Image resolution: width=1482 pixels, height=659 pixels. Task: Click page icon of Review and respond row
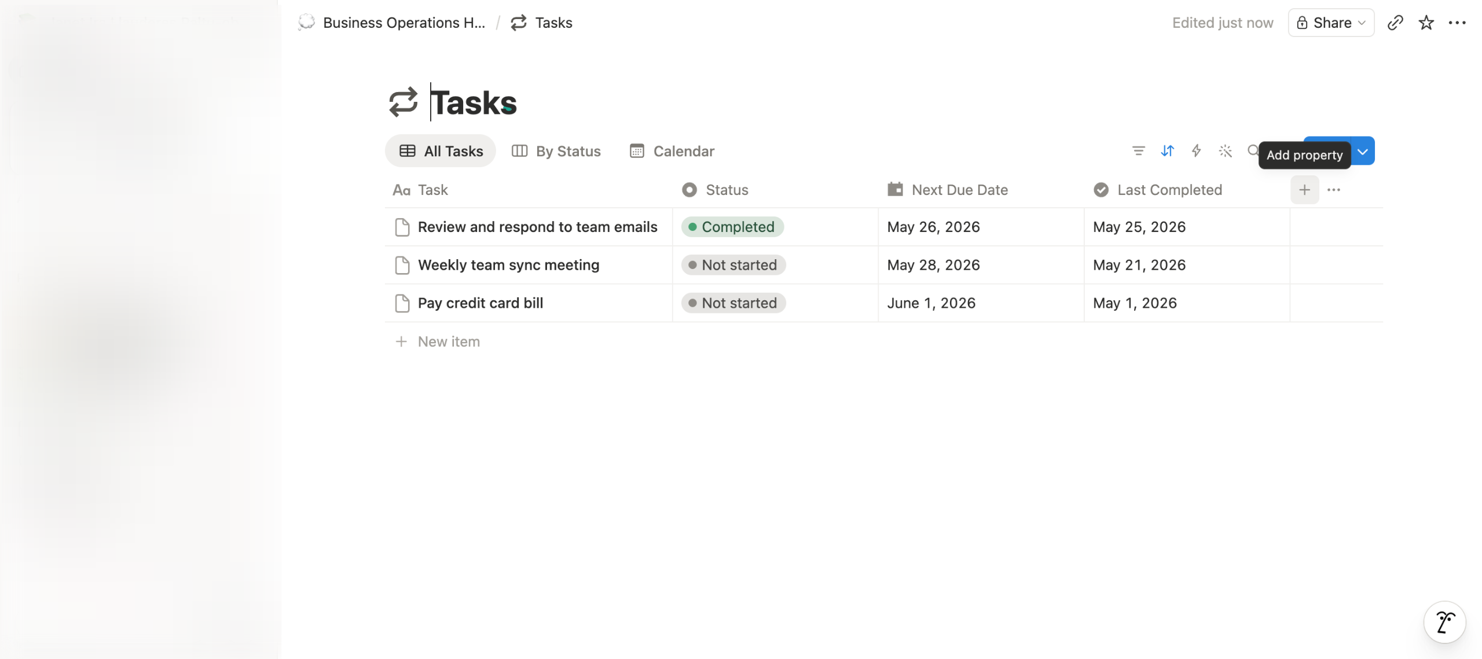point(402,227)
